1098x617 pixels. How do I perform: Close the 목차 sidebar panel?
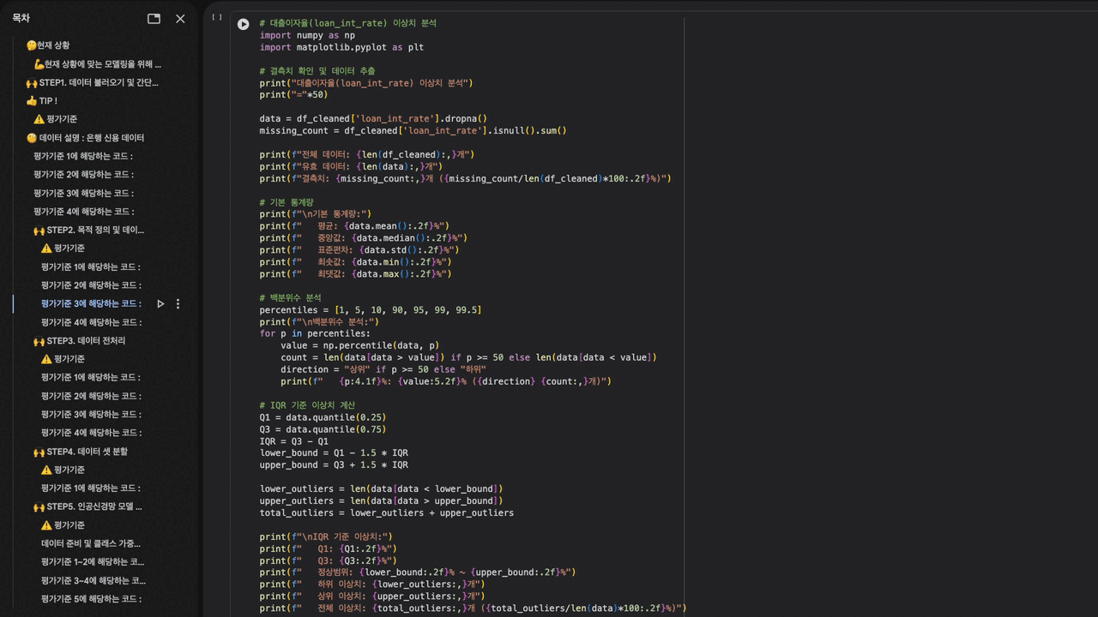[x=180, y=19]
